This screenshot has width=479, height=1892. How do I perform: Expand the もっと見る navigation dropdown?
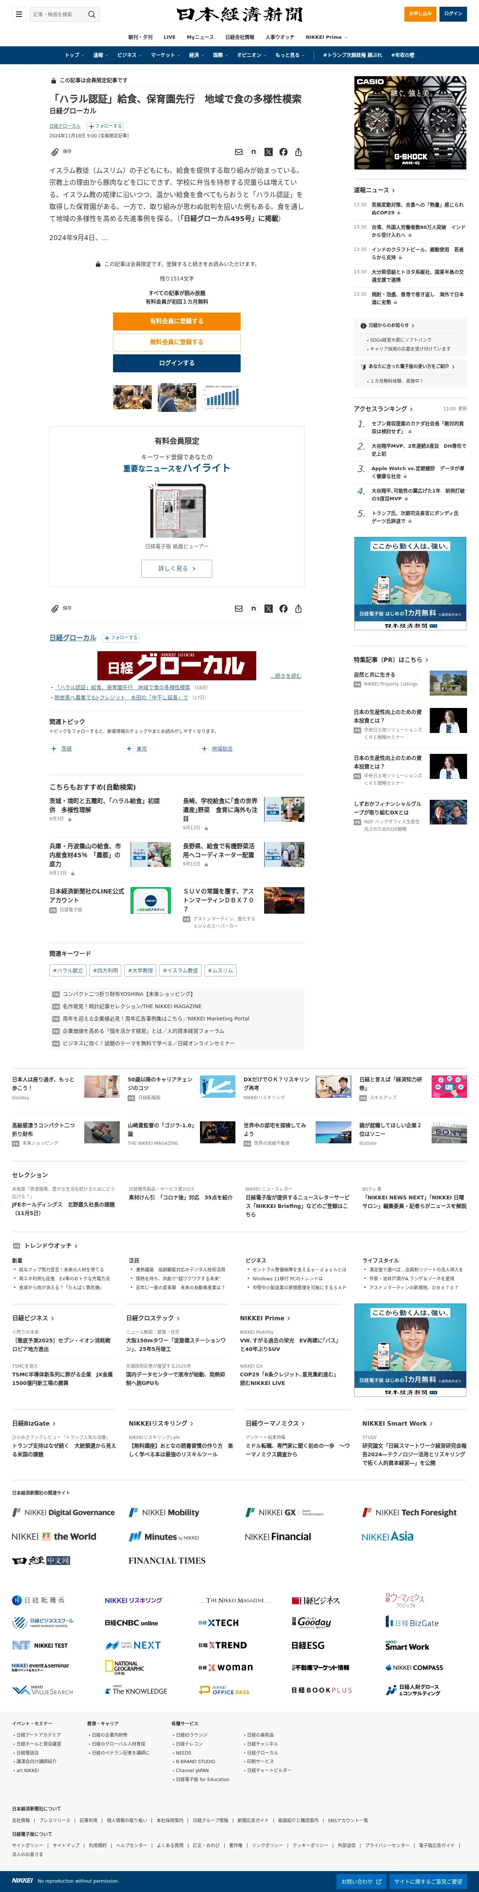pos(290,55)
